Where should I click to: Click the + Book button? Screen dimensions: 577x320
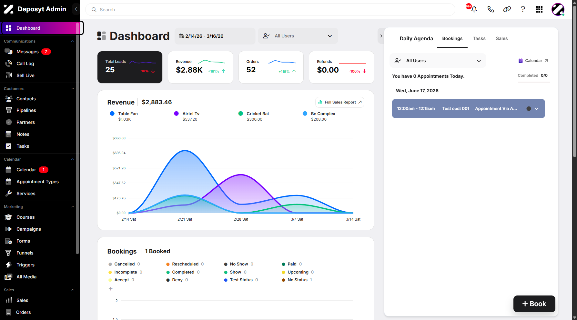(x=534, y=304)
